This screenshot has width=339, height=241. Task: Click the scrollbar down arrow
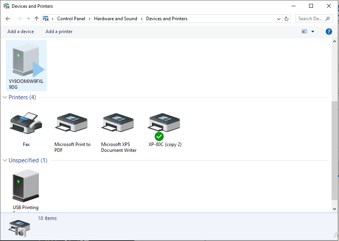334,209
